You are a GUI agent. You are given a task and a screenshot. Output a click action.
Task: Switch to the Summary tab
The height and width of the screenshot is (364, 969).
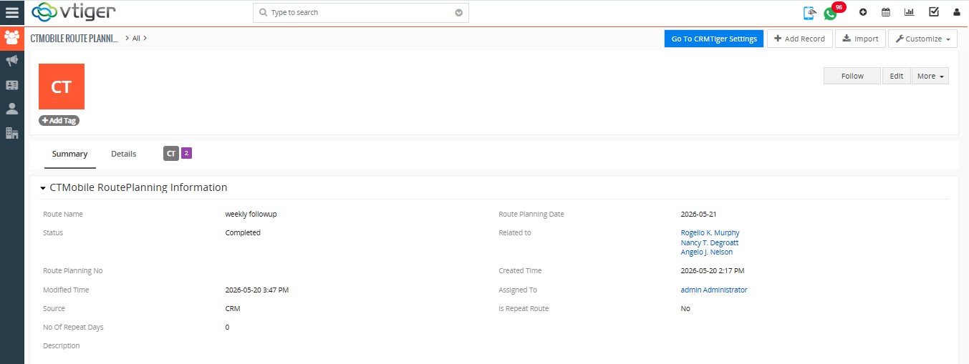point(69,154)
